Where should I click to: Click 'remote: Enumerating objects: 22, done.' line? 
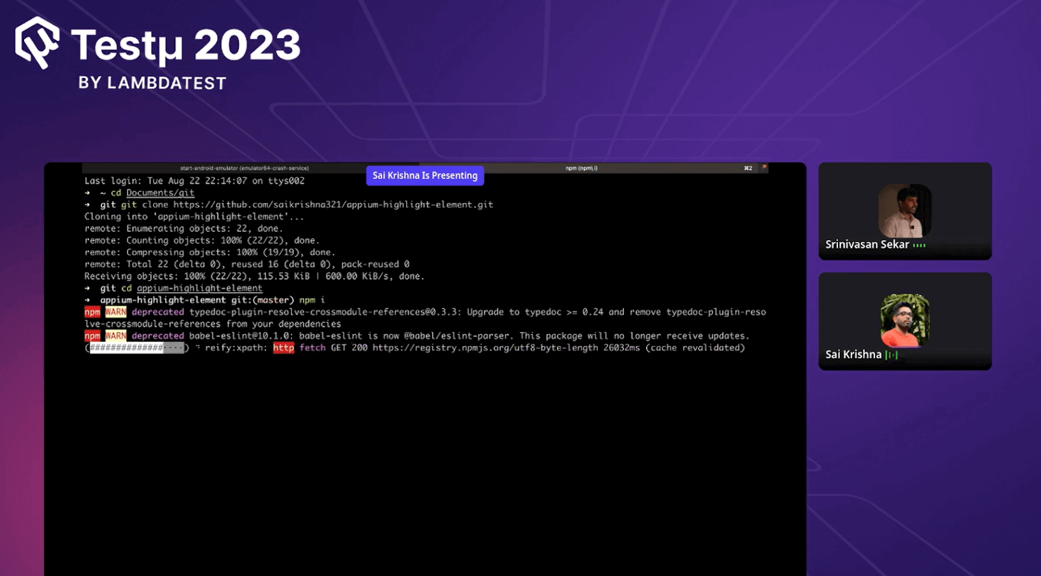[x=183, y=228]
